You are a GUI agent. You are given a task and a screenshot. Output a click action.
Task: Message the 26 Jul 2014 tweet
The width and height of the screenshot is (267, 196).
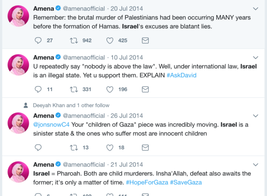click(145, 148)
